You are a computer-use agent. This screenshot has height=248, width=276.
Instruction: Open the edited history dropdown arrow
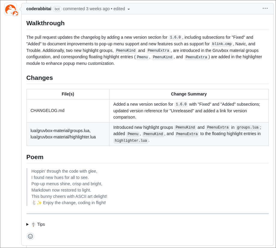point(129,9)
